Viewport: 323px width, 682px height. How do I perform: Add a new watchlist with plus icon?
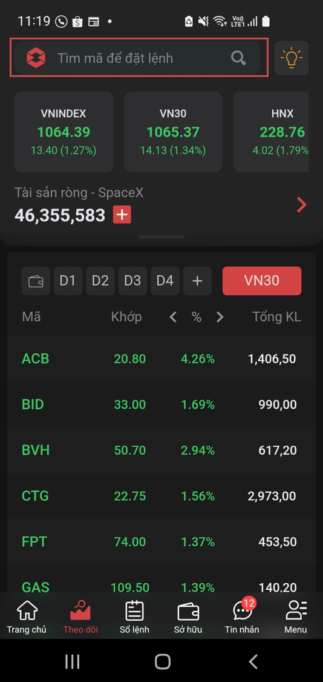[198, 281]
